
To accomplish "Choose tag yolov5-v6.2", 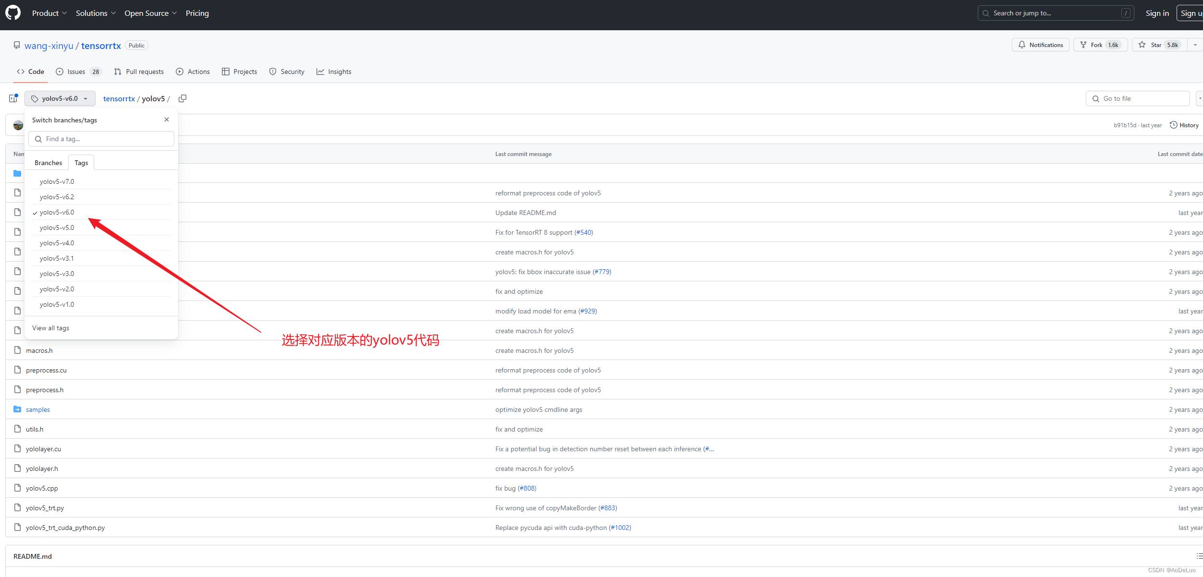I will click(x=101, y=197).
